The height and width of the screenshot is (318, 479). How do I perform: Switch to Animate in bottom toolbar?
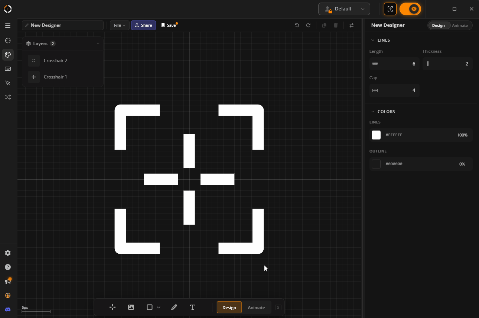pos(256,308)
